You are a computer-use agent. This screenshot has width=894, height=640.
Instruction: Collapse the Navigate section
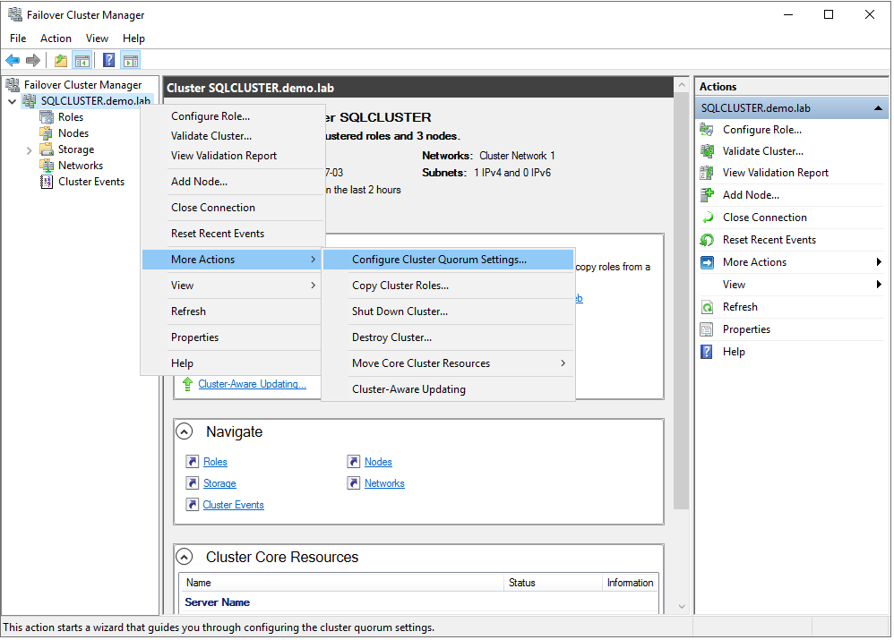click(185, 431)
